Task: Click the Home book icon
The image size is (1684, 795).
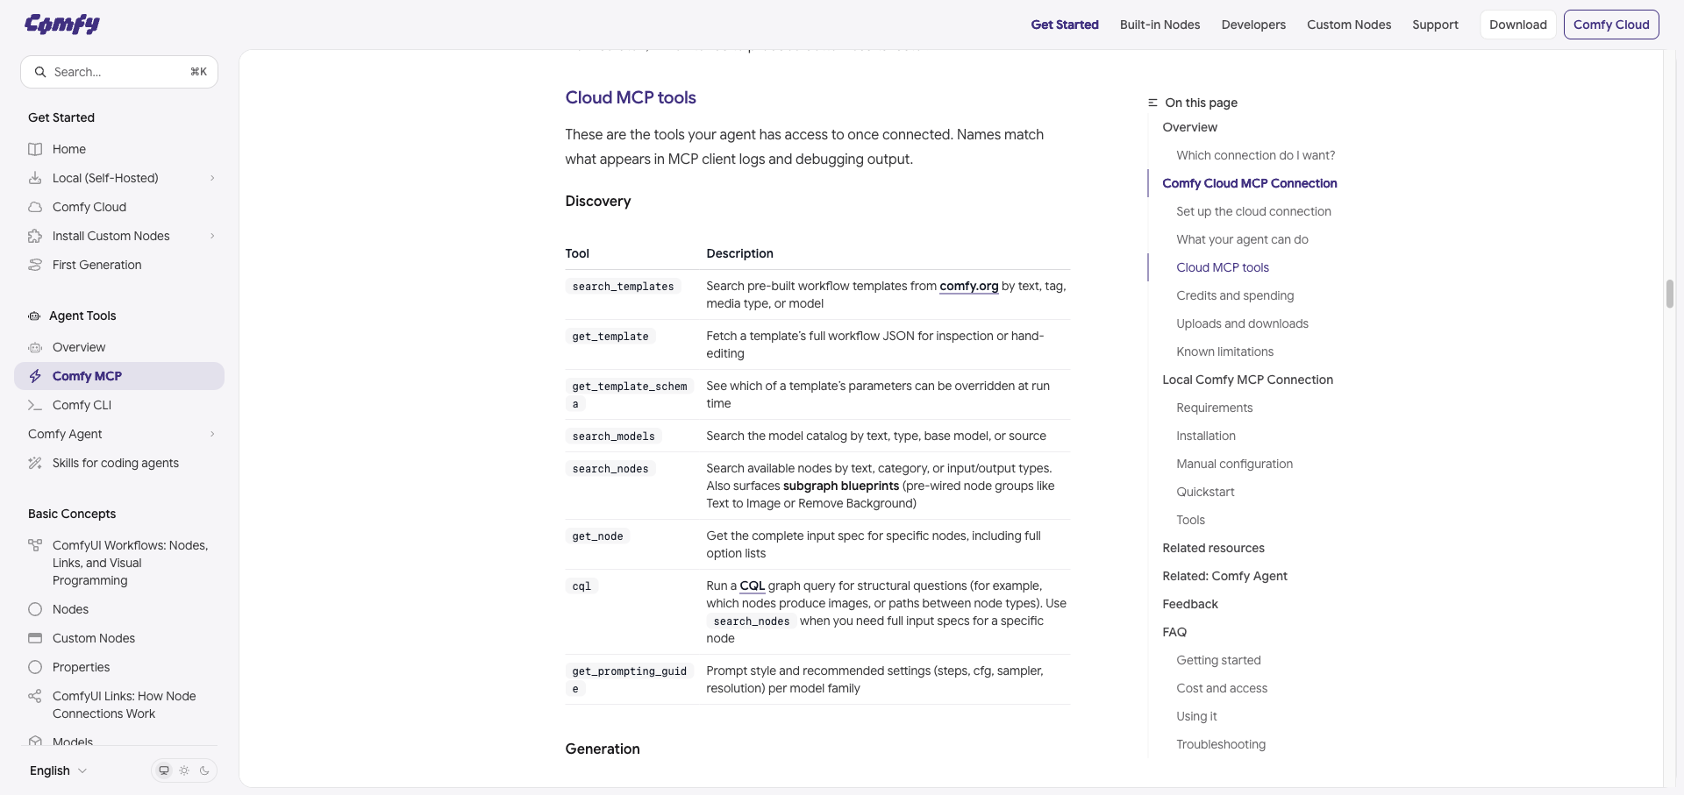Action: click(35, 149)
